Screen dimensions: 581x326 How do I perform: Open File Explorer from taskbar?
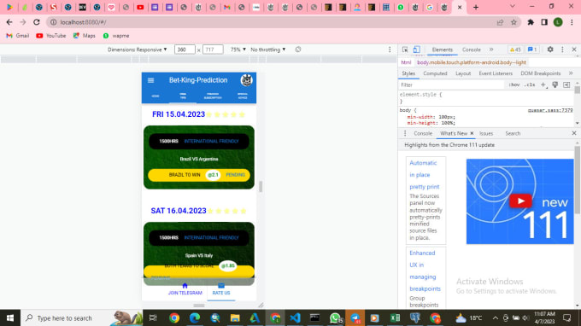tap(235, 317)
